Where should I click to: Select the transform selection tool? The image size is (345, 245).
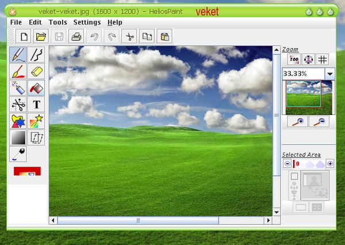coord(36,137)
